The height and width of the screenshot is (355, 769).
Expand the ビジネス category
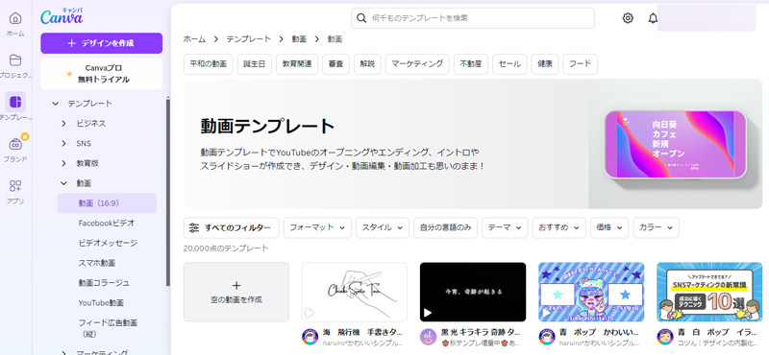click(x=63, y=124)
